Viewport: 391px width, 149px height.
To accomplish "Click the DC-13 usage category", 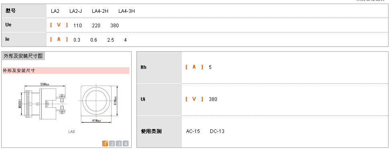I will (217, 131).
